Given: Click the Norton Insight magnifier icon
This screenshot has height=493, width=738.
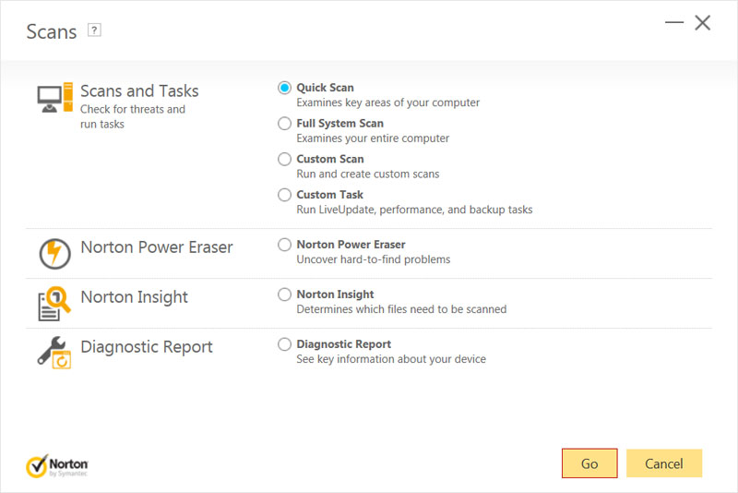Looking at the screenshot, I should point(54,303).
